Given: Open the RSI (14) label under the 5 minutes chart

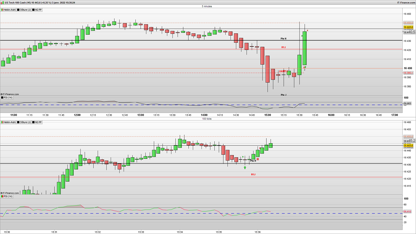Looking at the screenshot, I should tap(7, 98).
